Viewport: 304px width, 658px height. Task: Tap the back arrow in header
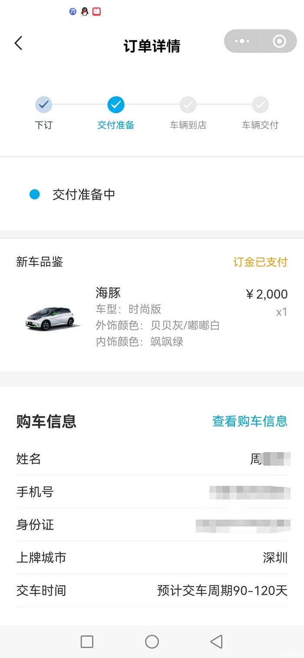tap(18, 43)
